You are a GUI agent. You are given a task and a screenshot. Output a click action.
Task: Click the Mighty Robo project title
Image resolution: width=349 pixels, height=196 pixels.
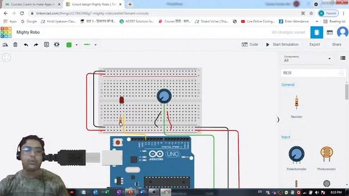(x=28, y=32)
